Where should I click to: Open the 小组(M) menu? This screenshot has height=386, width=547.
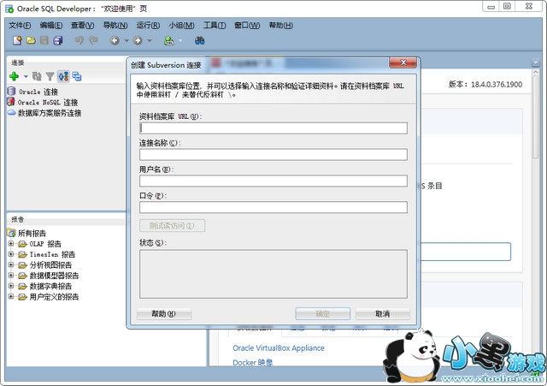(181, 25)
